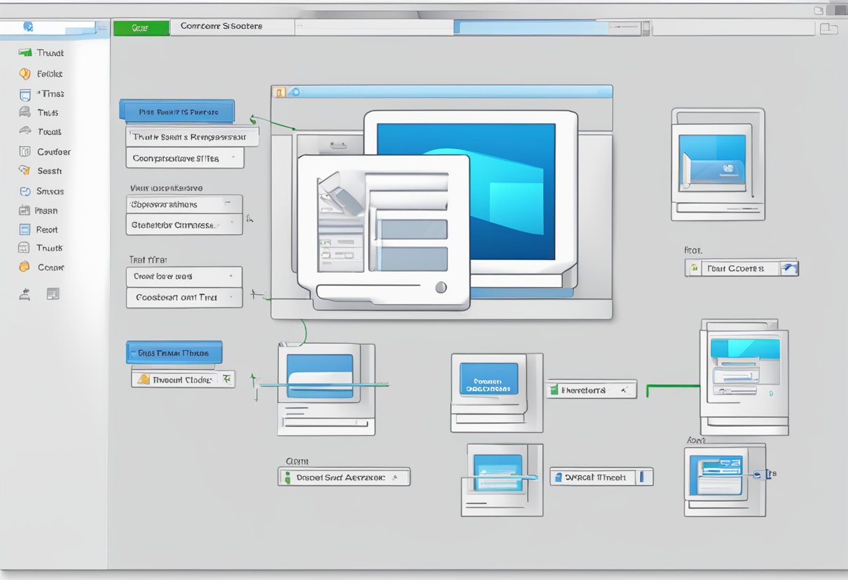Viewport: 848px width, 580px height.
Task: Click the blue Smvas circular icon
Action: pos(25,191)
